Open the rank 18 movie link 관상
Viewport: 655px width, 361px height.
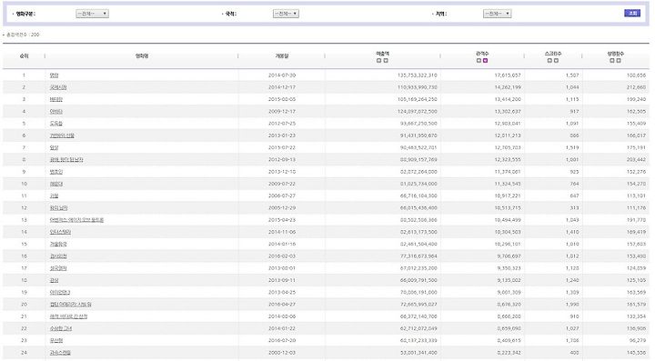pyautogui.click(x=54, y=280)
